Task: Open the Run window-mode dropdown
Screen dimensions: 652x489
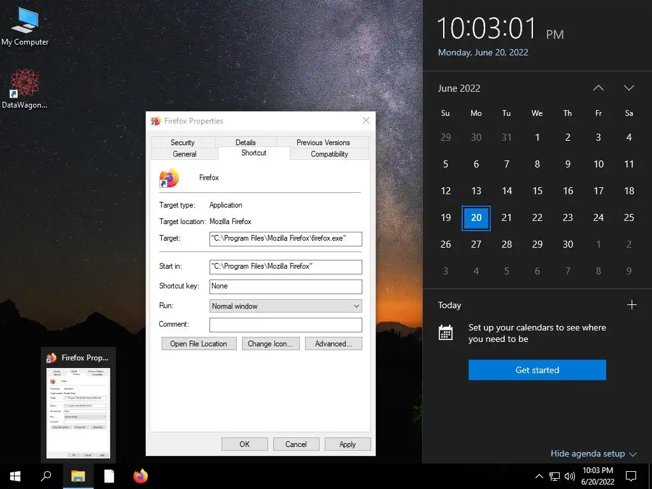Action: (x=286, y=306)
